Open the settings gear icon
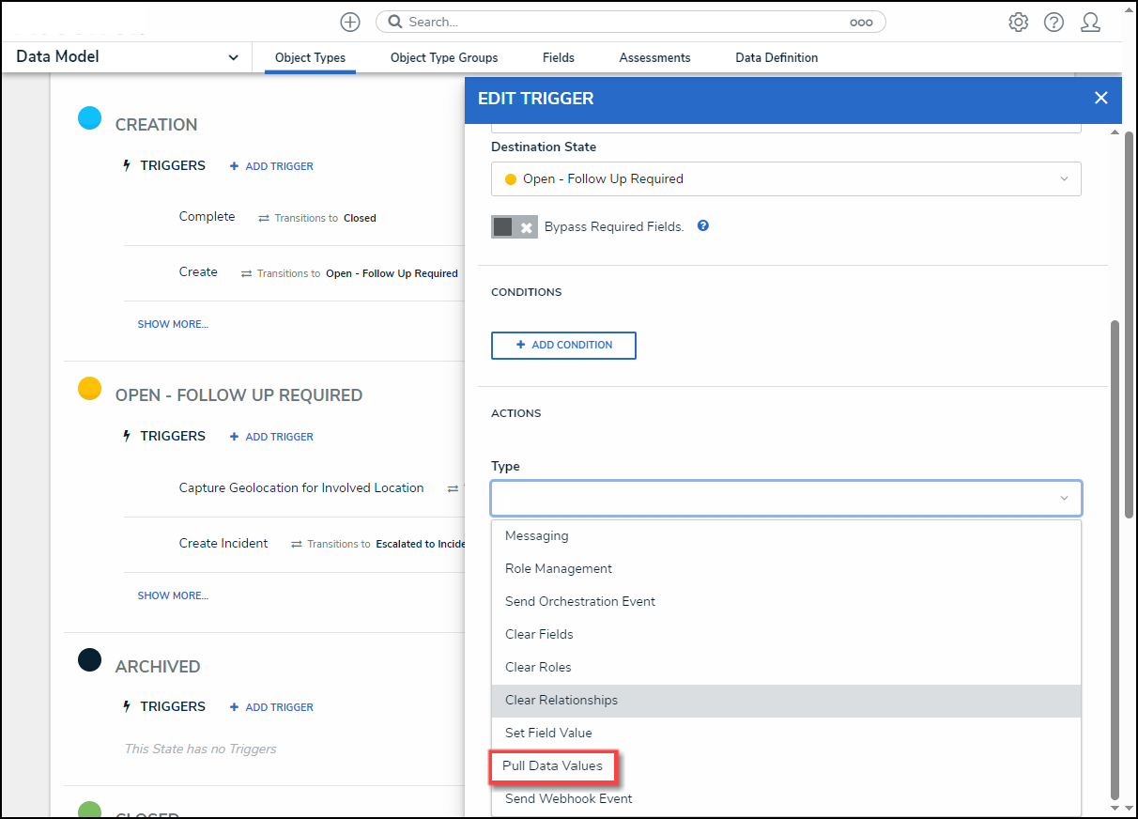The width and height of the screenshot is (1138, 819). pos(1018,22)
